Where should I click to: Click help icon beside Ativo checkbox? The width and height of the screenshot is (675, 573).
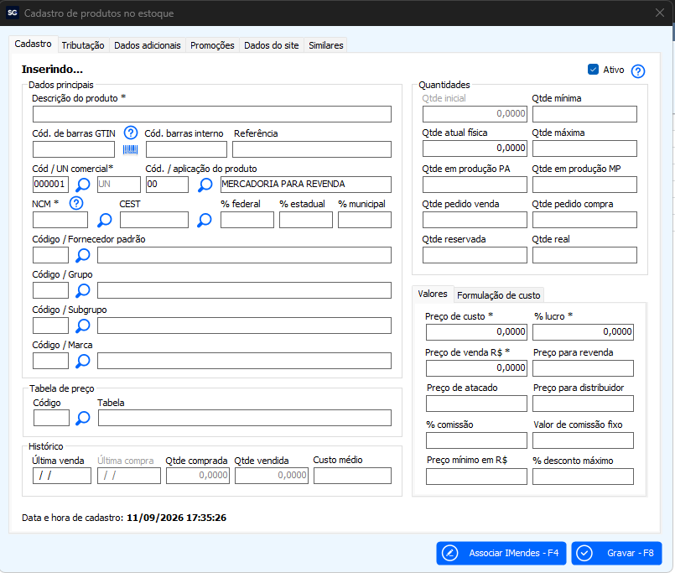pos(638,71)
